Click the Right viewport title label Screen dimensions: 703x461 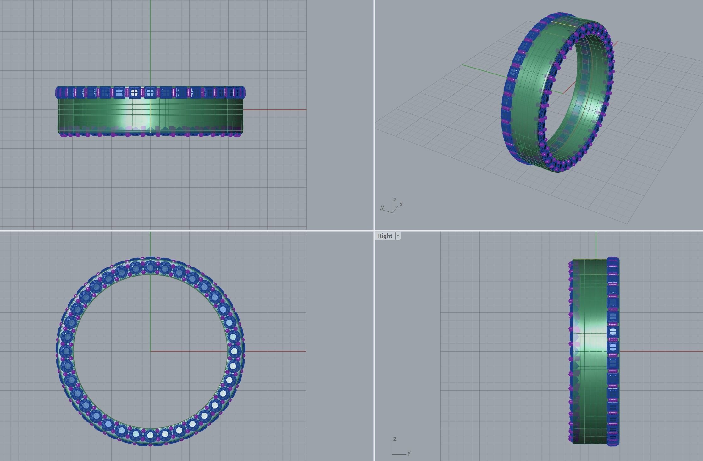tap(385, 236)
